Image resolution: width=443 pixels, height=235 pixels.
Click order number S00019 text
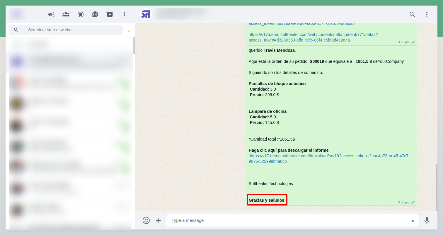click(x=317, y=61)
